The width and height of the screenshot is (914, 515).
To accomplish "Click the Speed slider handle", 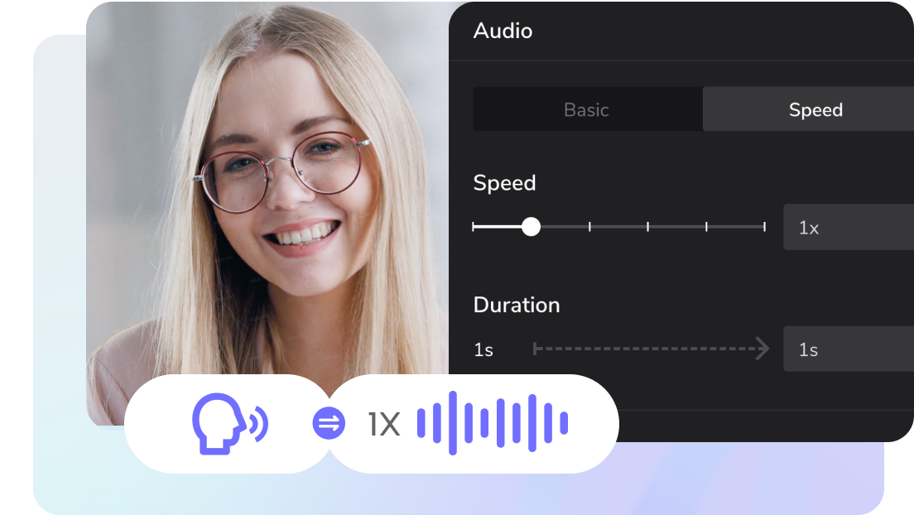I will pyautogui.click(x=532, y=226).
